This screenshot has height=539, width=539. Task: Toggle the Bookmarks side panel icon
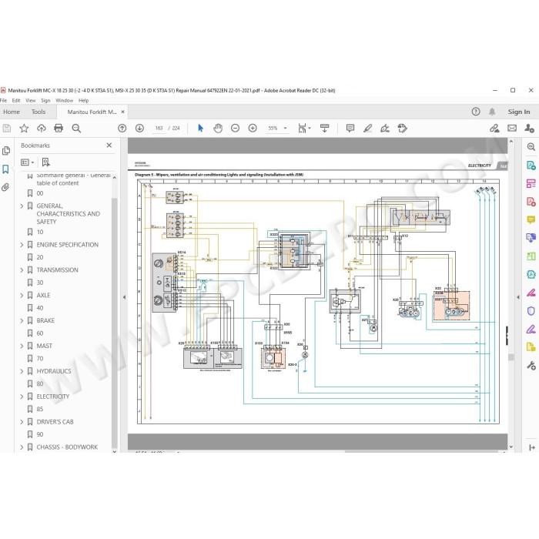(6, 169)
